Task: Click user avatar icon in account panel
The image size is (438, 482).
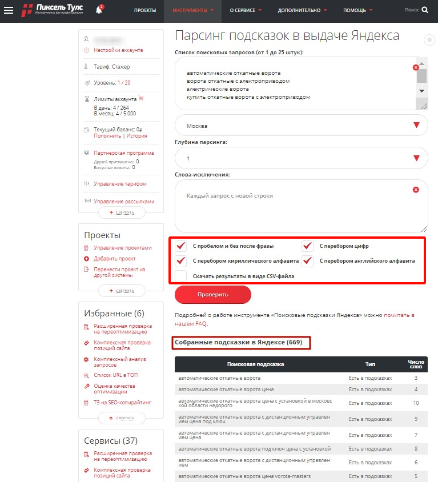Action: point(86,39)
